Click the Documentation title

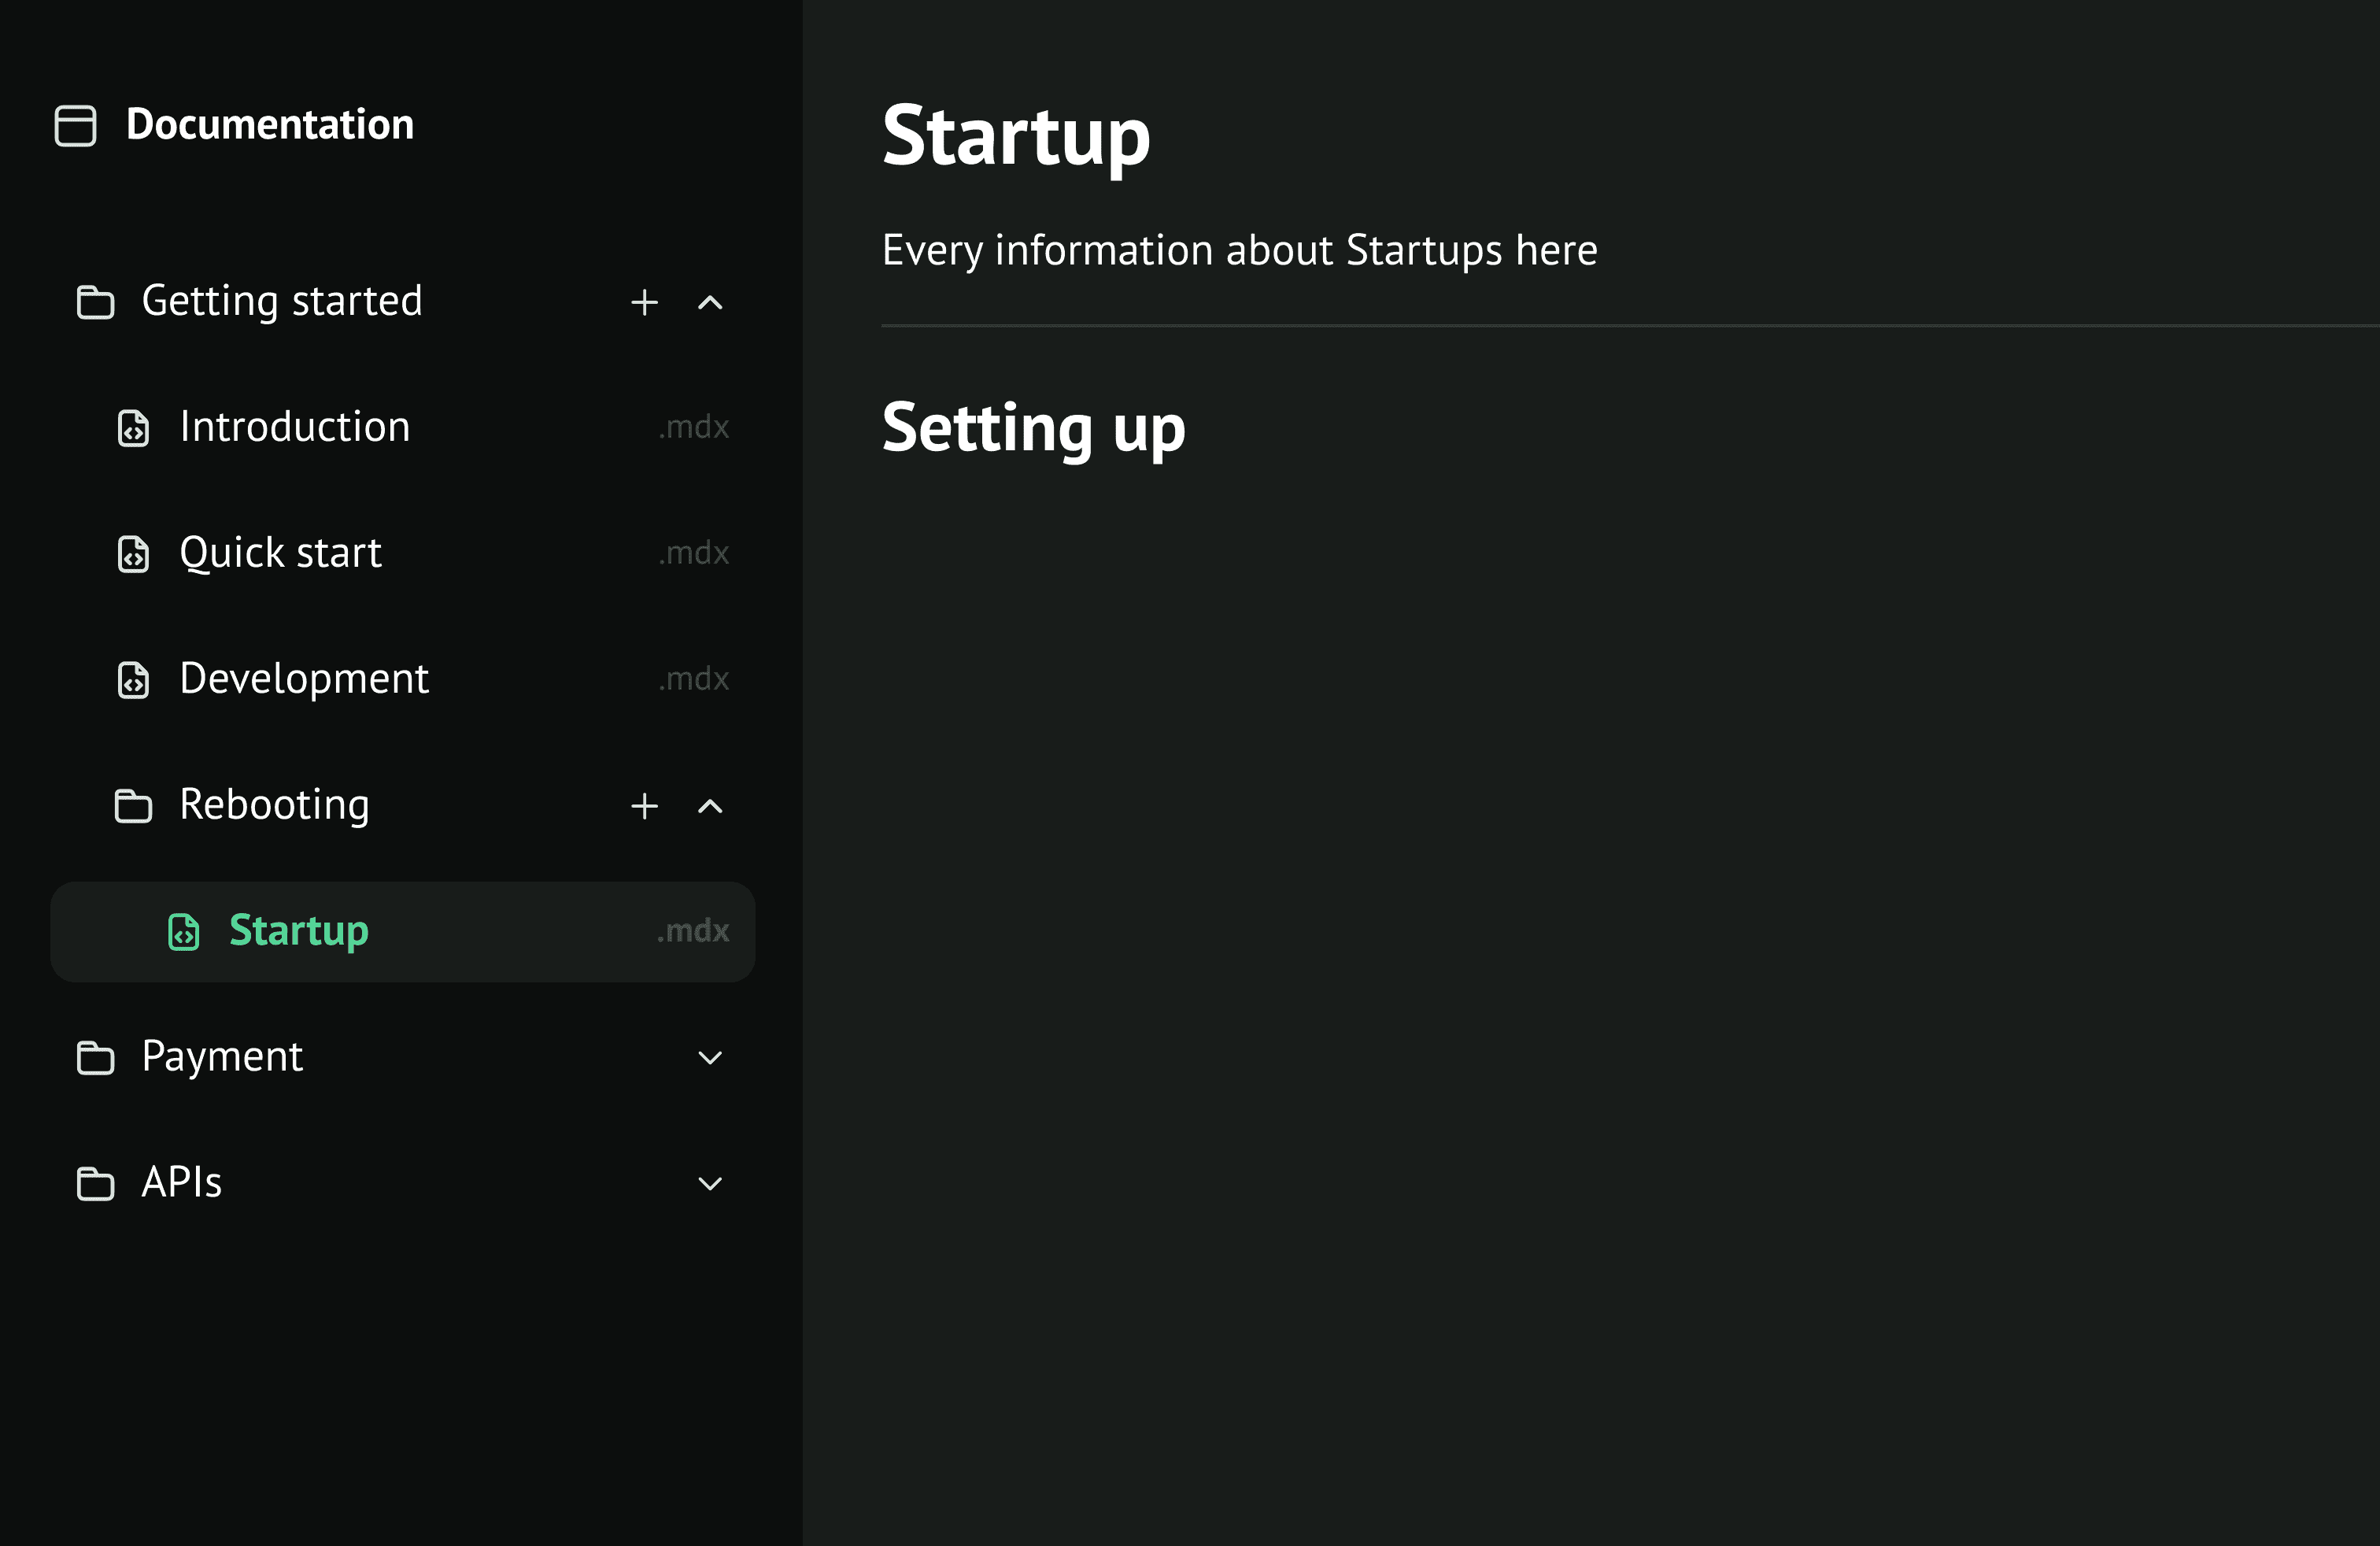(x=270, y=125)
